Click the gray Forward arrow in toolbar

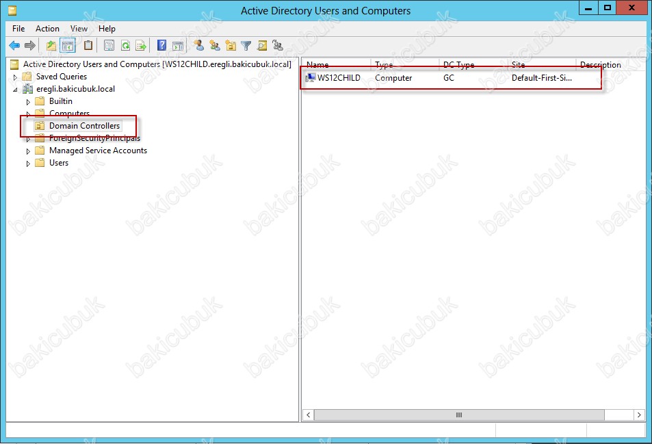coord(30,45)
